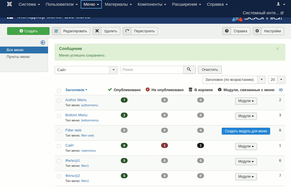Select Пункты меню in the sidebar
291x188 pixels.
coord(18,57)
